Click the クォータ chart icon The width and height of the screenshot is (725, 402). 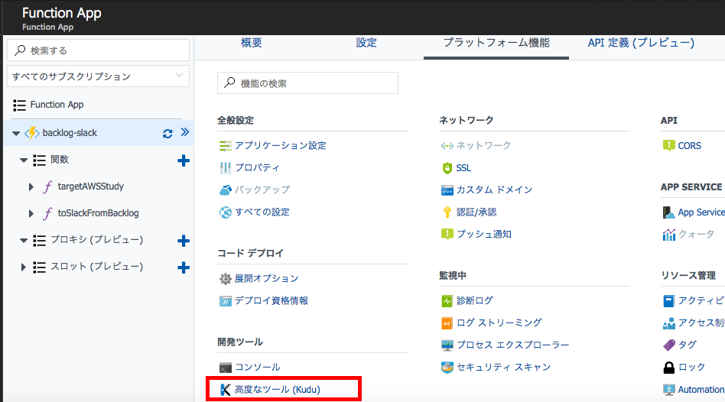[x=669, y=235]
